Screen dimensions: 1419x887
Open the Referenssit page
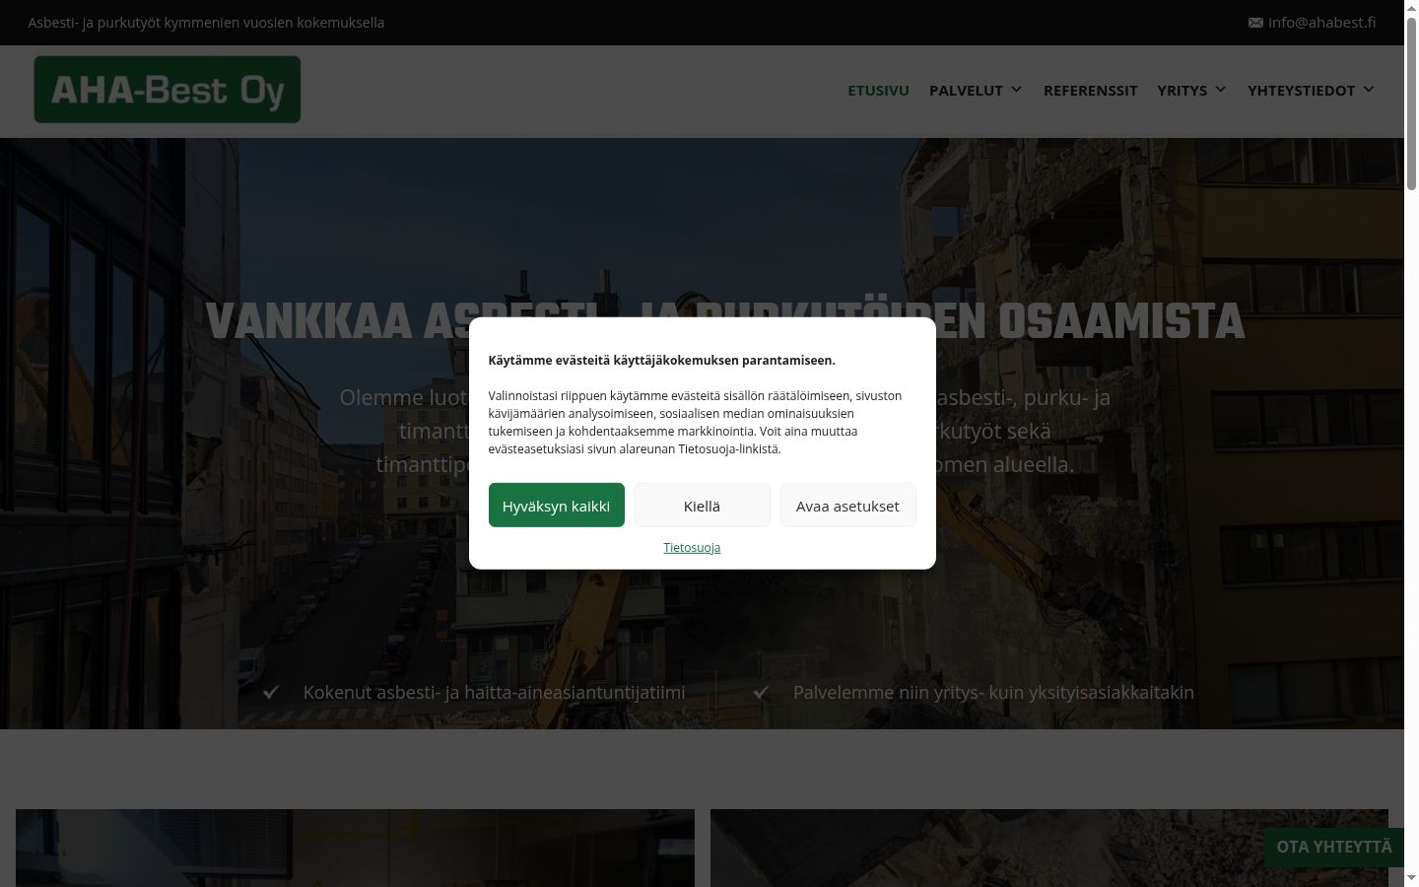1090,90
